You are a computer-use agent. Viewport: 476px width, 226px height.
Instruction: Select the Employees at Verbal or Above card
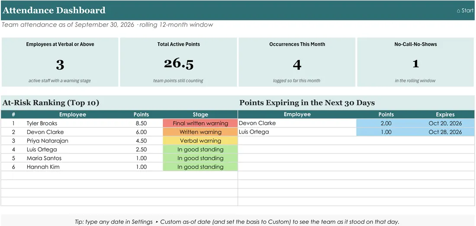click(x=60, y=62)
